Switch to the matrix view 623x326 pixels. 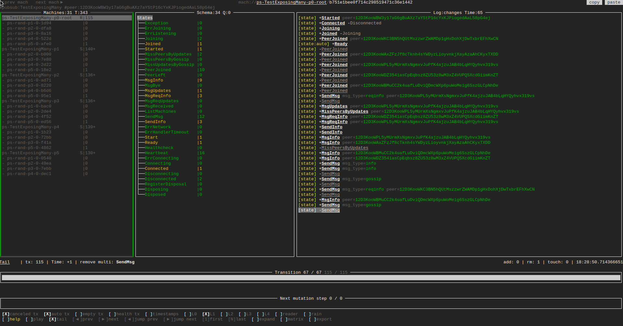point(292,319)
